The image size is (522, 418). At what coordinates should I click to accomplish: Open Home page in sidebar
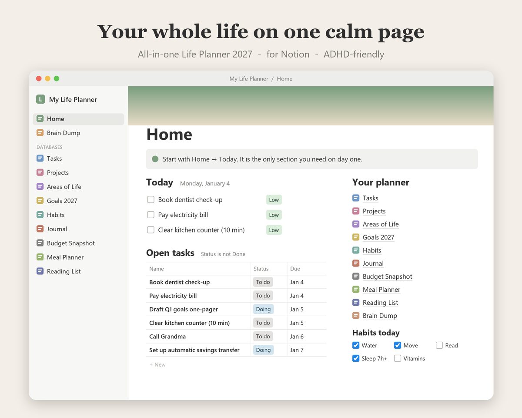click(78, 119)
